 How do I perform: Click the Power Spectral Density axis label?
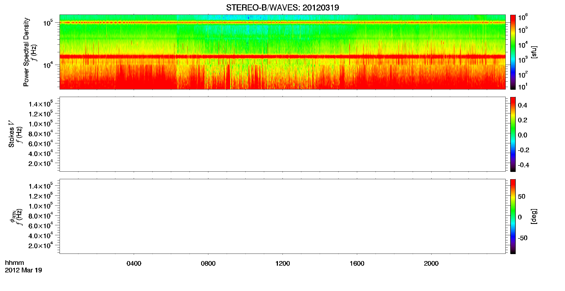click(x=26, y=52)
